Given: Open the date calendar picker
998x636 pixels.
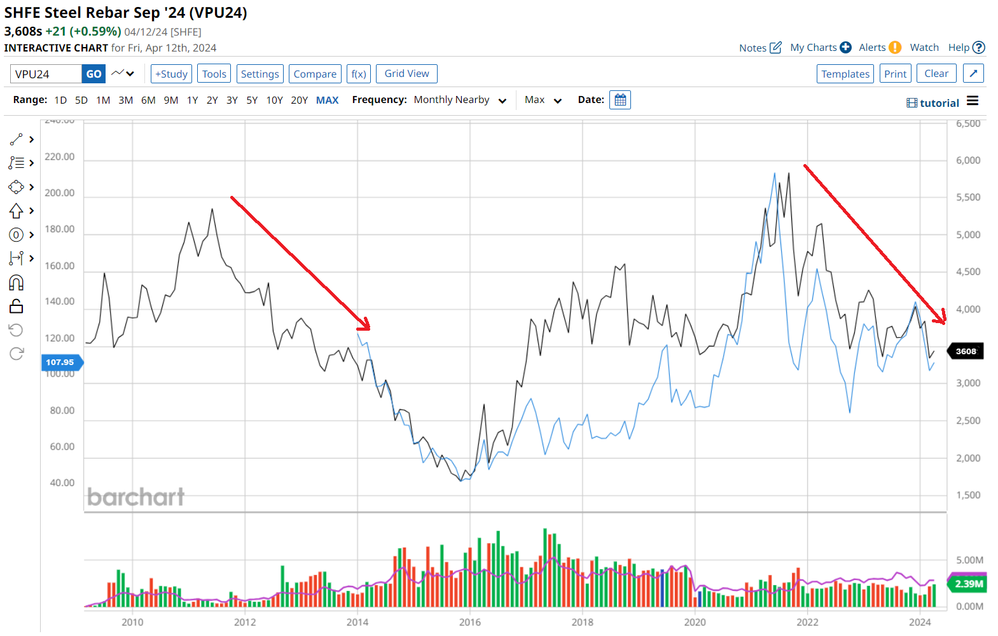Looking at the screenshot, I should click(x=620, y=100).
